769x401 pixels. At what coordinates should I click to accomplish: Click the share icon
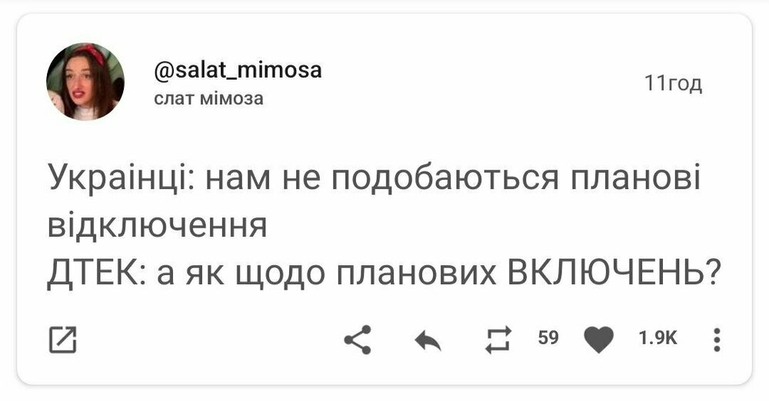tap(358, 339)
